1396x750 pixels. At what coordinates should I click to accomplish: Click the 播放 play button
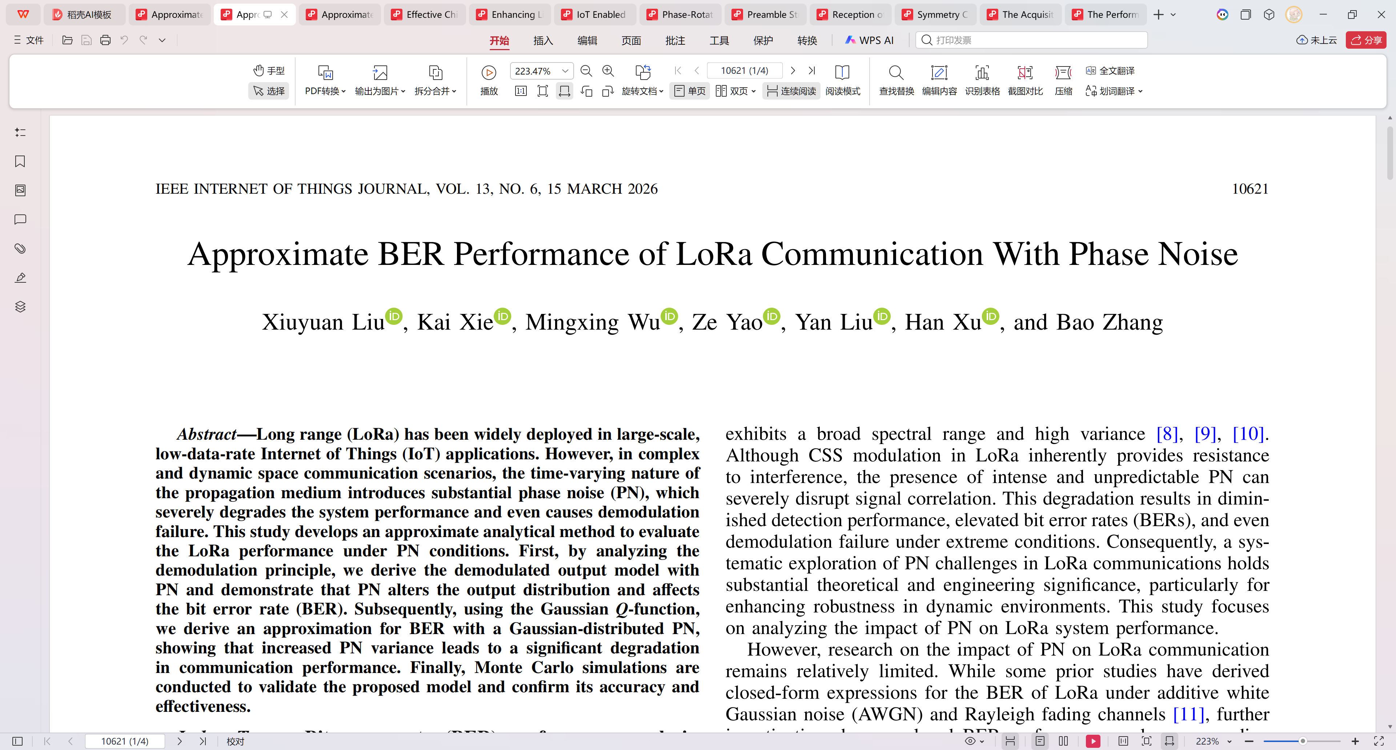[x=488, y=73]
